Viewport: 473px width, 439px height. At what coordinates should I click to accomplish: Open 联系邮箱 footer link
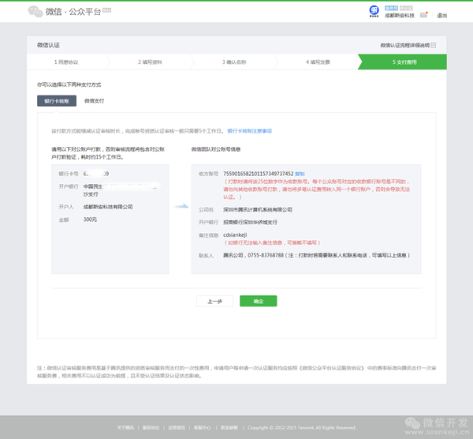(x=229, y=427)
